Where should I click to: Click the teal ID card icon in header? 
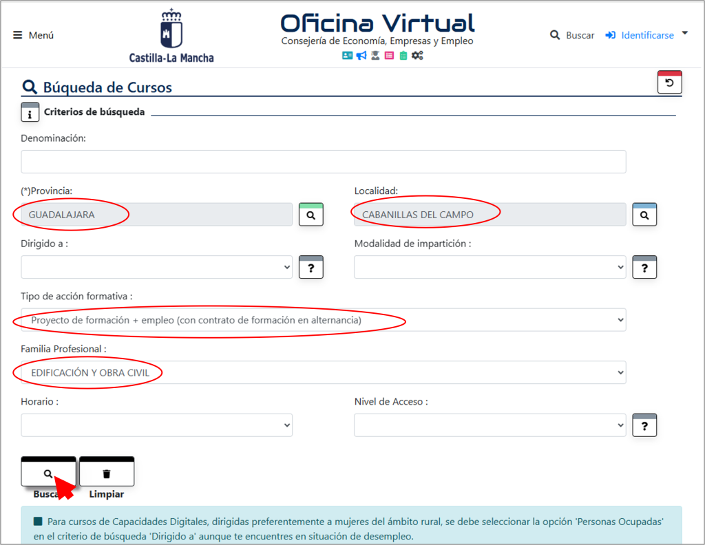(x=347, y=56)
